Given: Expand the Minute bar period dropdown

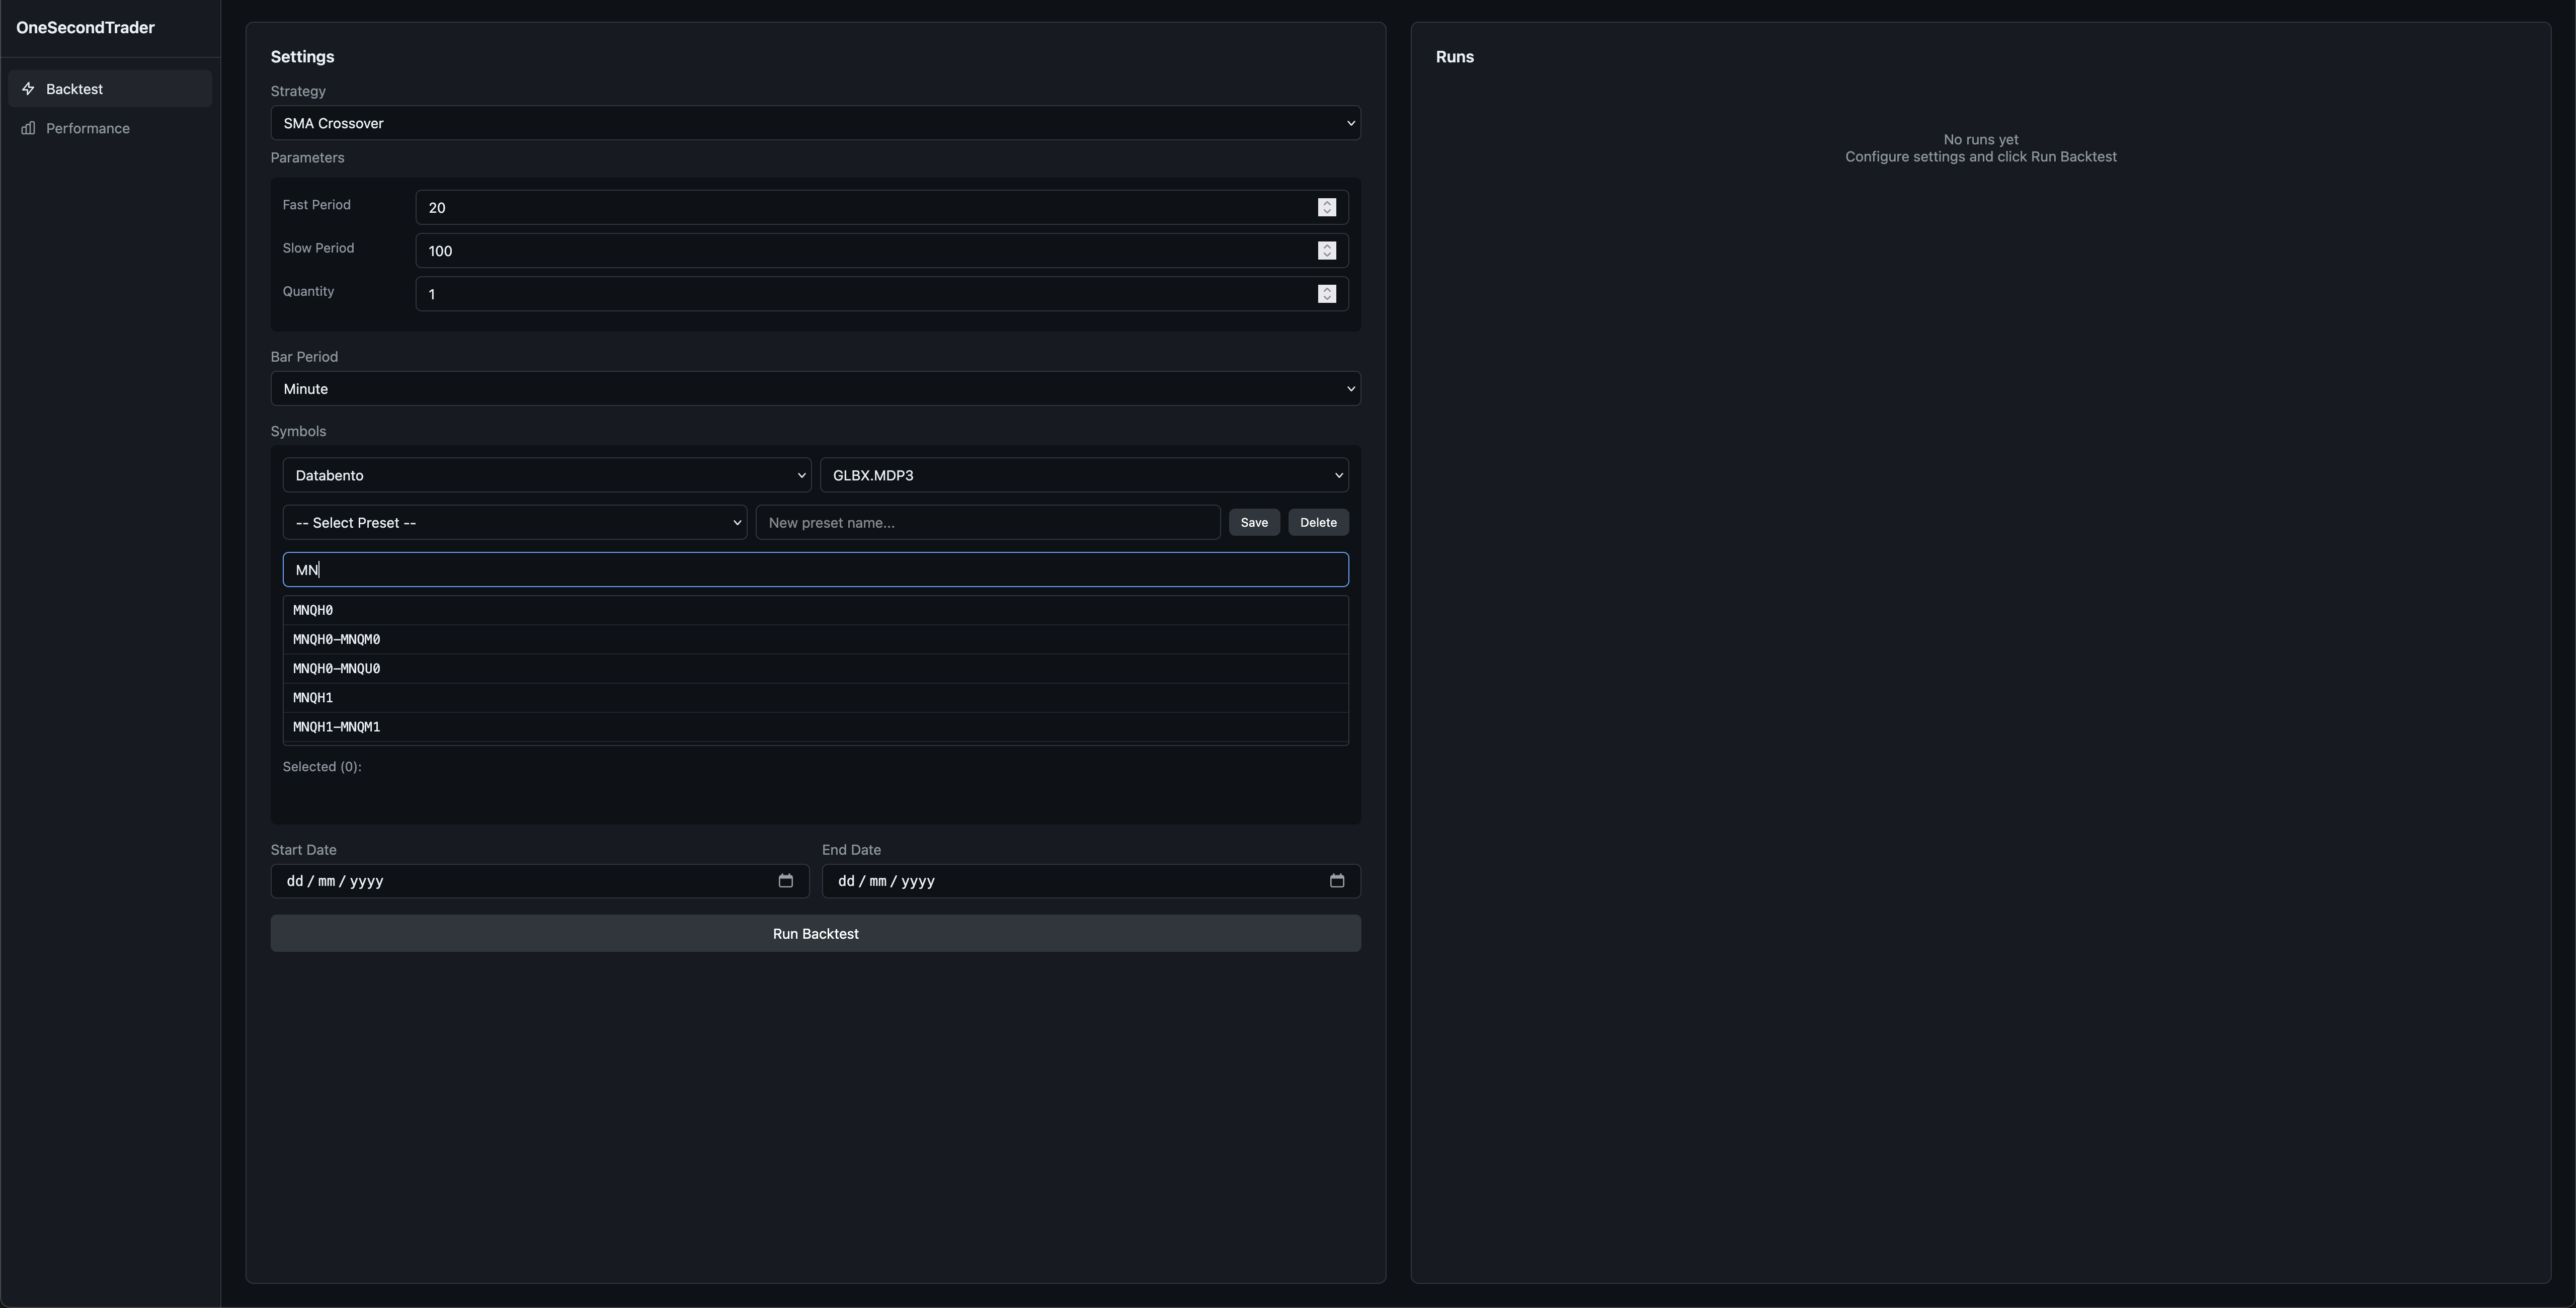Looking at the screenshot, I should pos(814,389).
